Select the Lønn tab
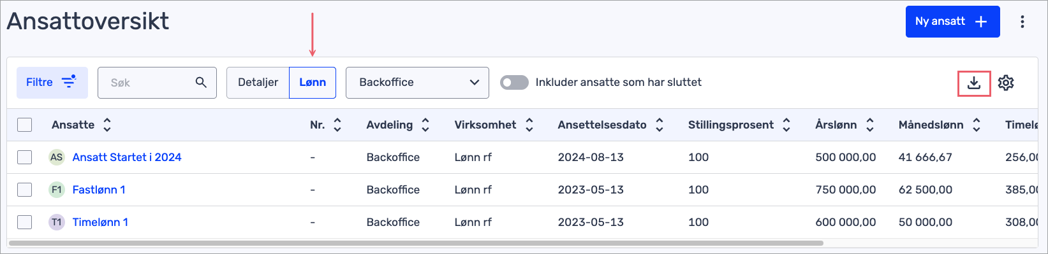Image resolution: width=1048 pixels, height=254 pixels. click(313, 83)
